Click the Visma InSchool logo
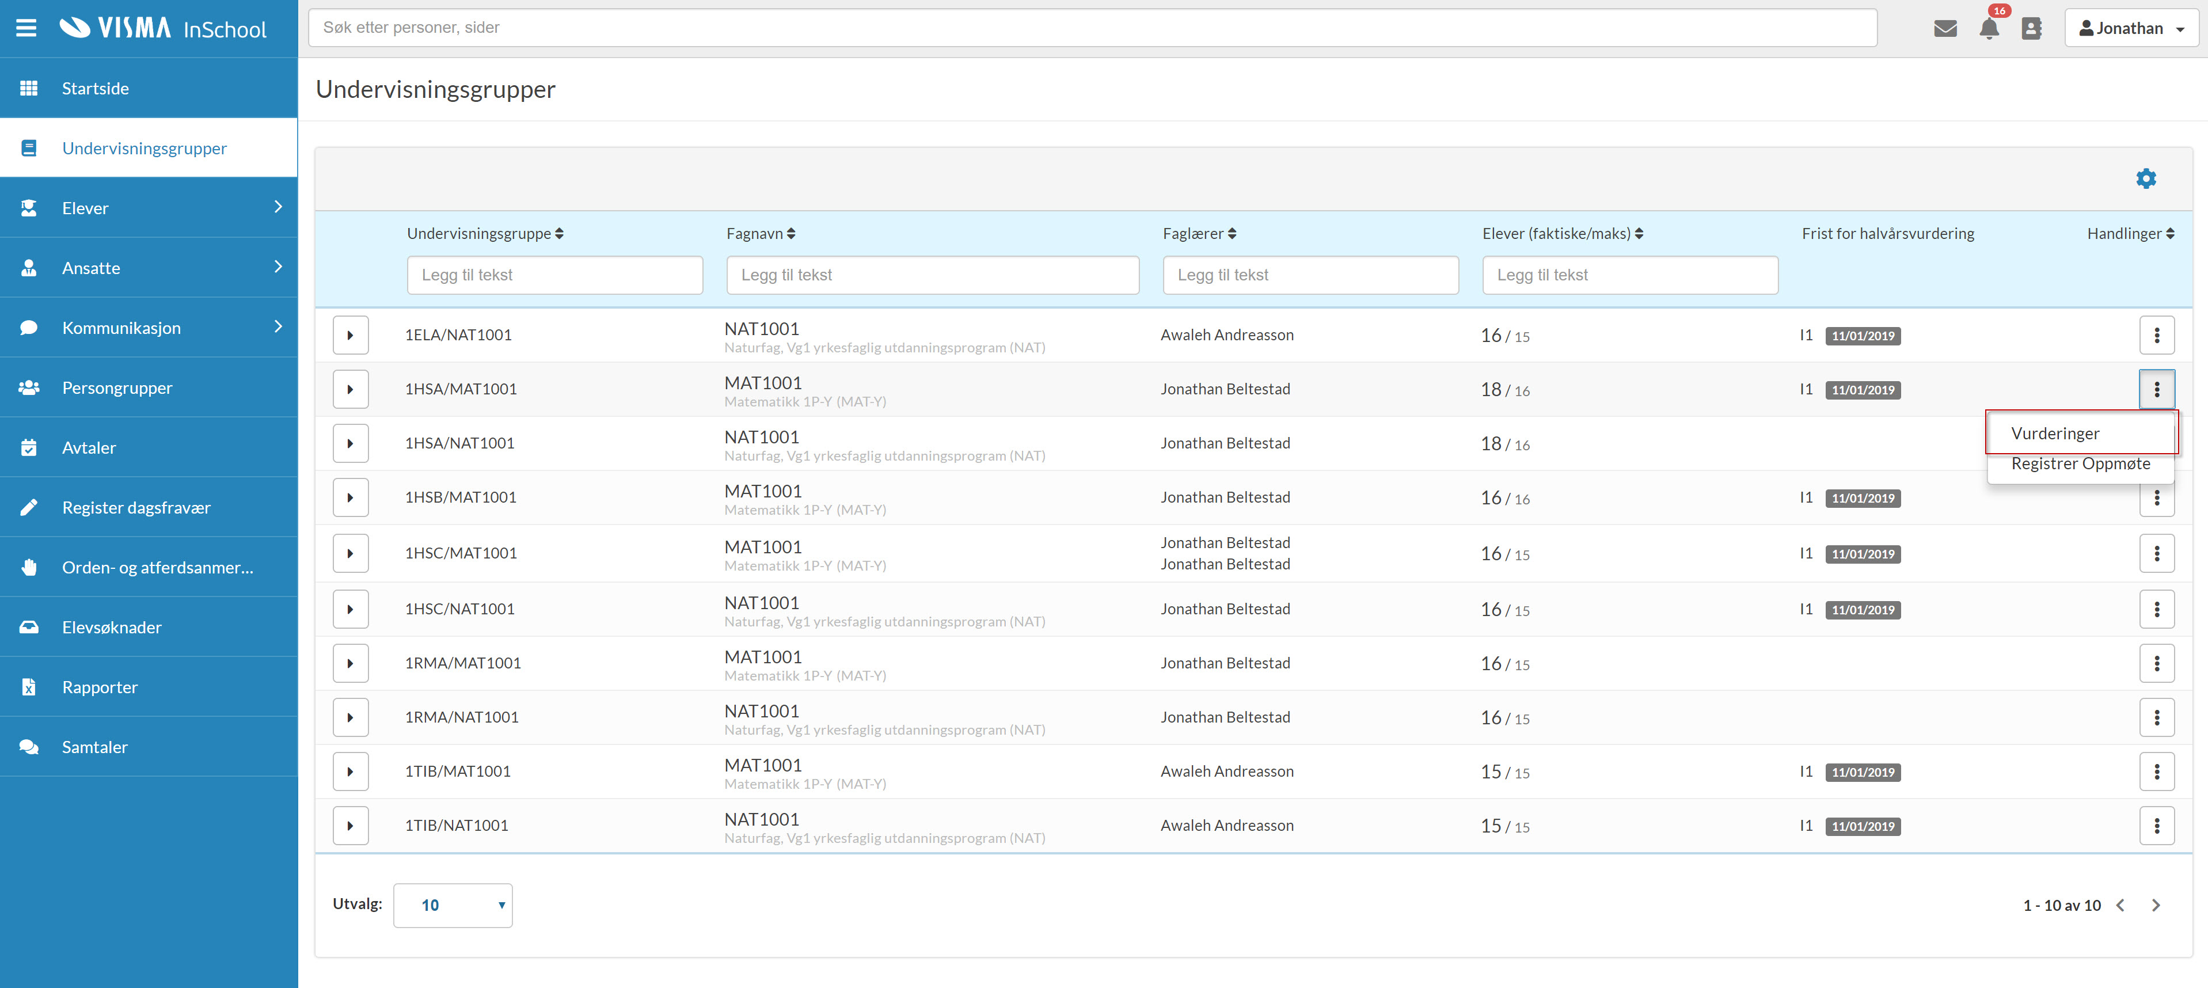Viewport: 2208px width, 988px height. coord(163,28)
